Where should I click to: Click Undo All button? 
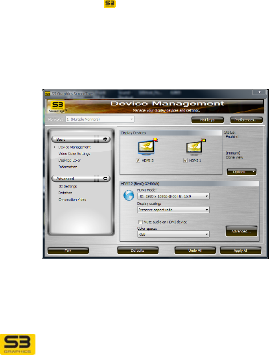click(x=195, y=251)
